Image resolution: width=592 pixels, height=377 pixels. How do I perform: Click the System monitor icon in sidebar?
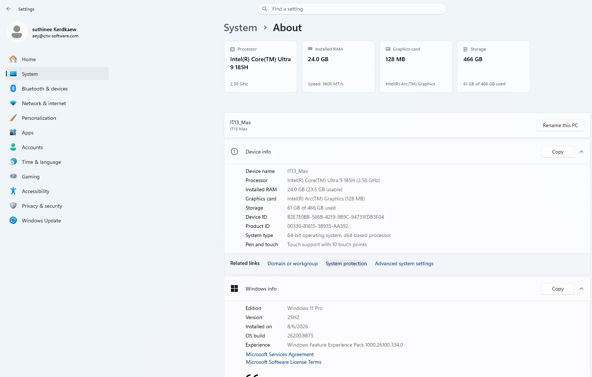point(13,74)
